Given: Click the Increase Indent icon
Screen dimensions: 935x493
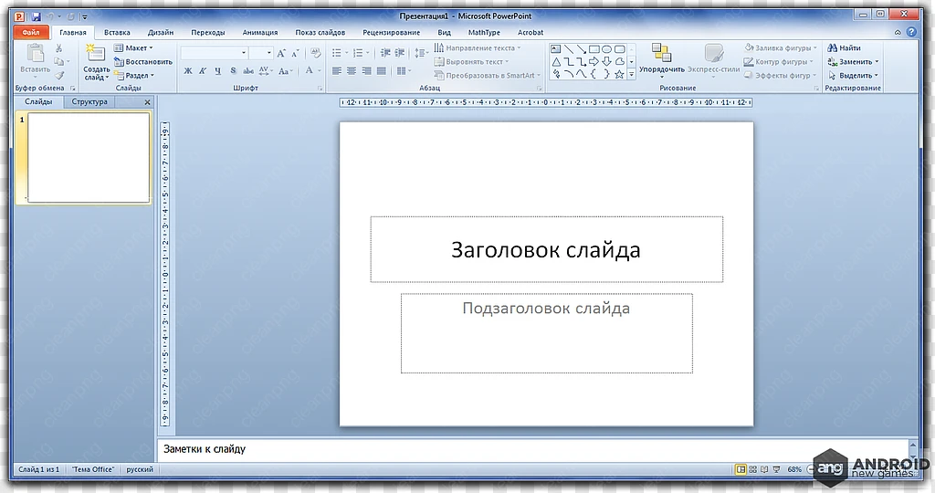Looking at the screenshot, I should (x=400, y=53).
